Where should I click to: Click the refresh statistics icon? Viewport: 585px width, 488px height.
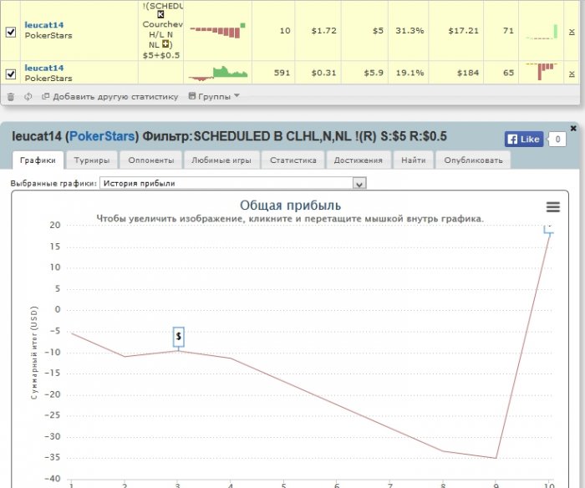pos(28,97)
